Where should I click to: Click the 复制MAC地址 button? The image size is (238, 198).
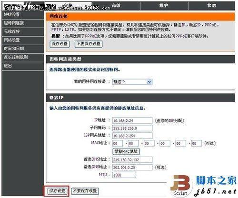[126, 151]
